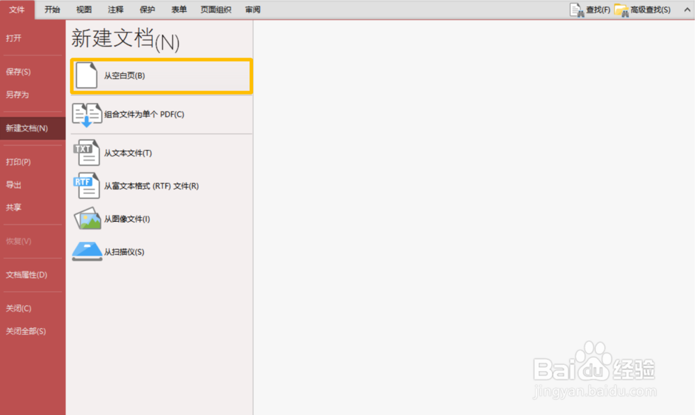Click the TXT text file icon
The height and width of the screenshot is (415, 695).
[86, 152]
